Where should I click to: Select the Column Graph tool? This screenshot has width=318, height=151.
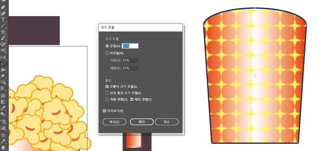pyautogui.click(x=3, y=127)
